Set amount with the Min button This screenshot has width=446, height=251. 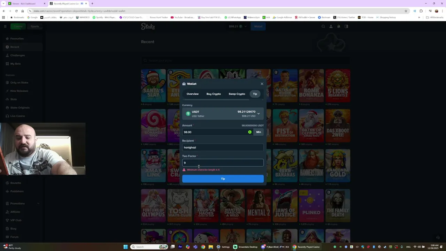tap(259, 132)
